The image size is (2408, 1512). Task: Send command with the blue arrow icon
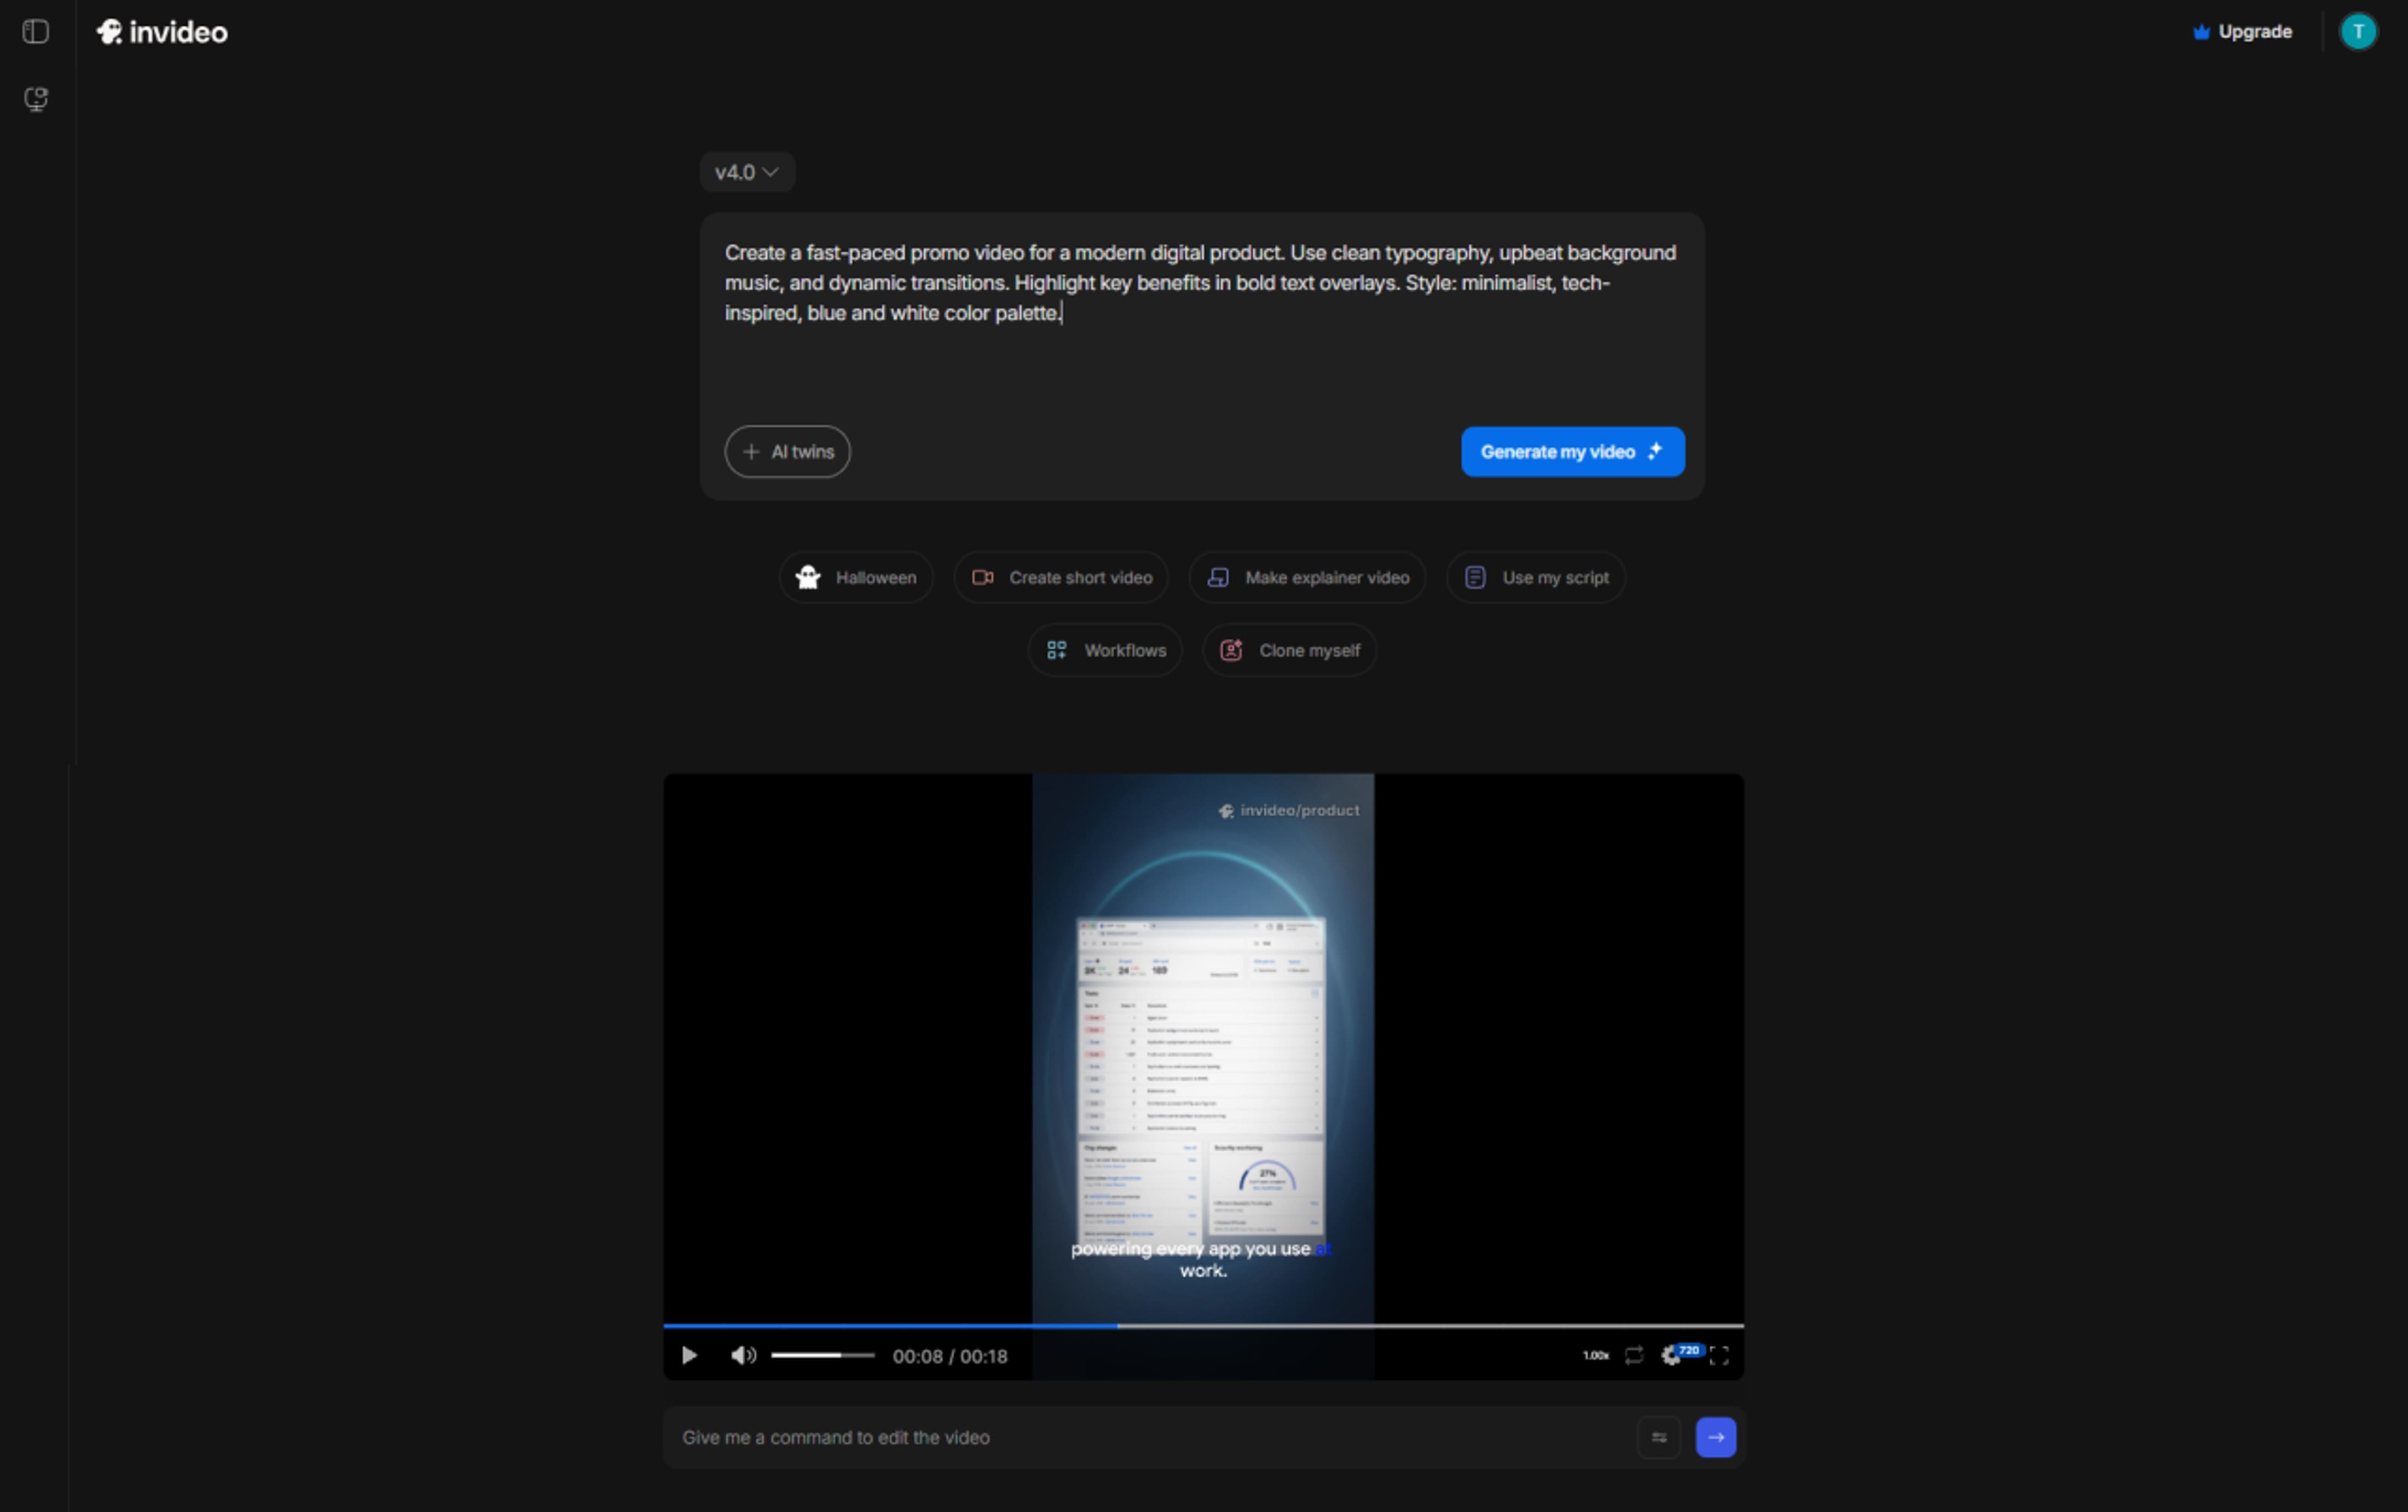point(1715,1437)
